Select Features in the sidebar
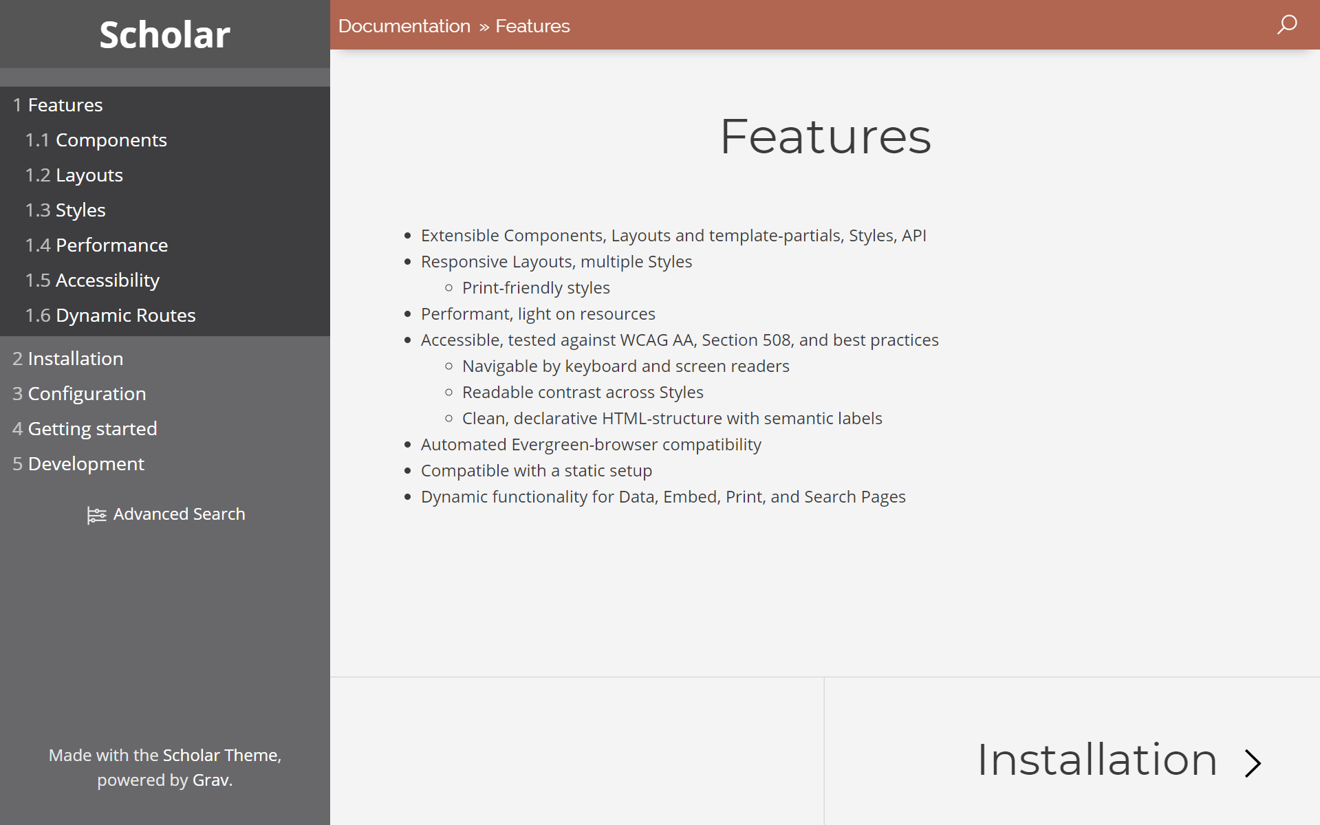 pyautogui.click(x=65, y=105)
